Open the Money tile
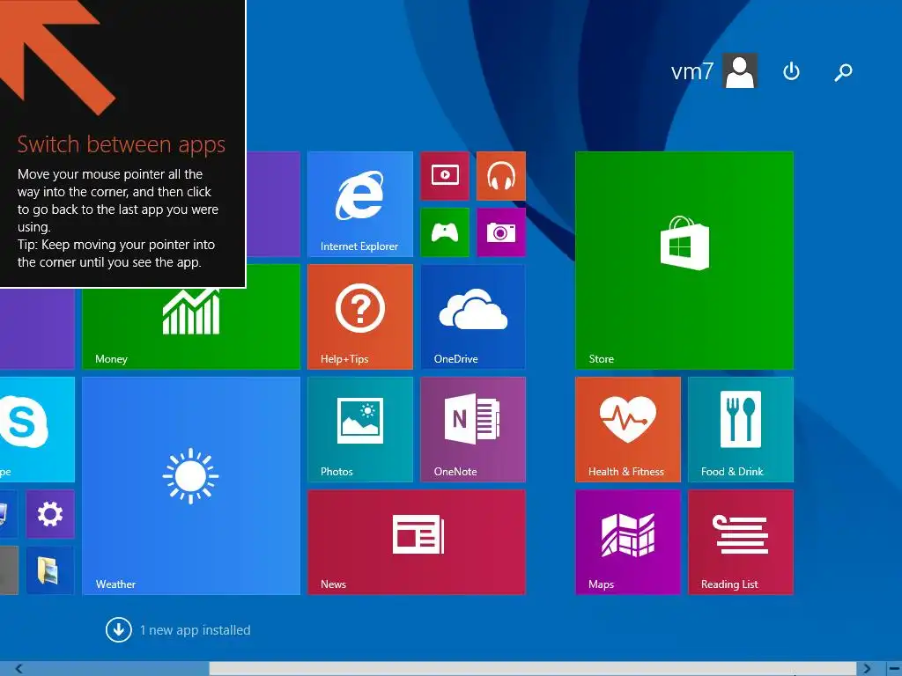Viewport: 902px width, 676px height. click(x=191, y=328)
